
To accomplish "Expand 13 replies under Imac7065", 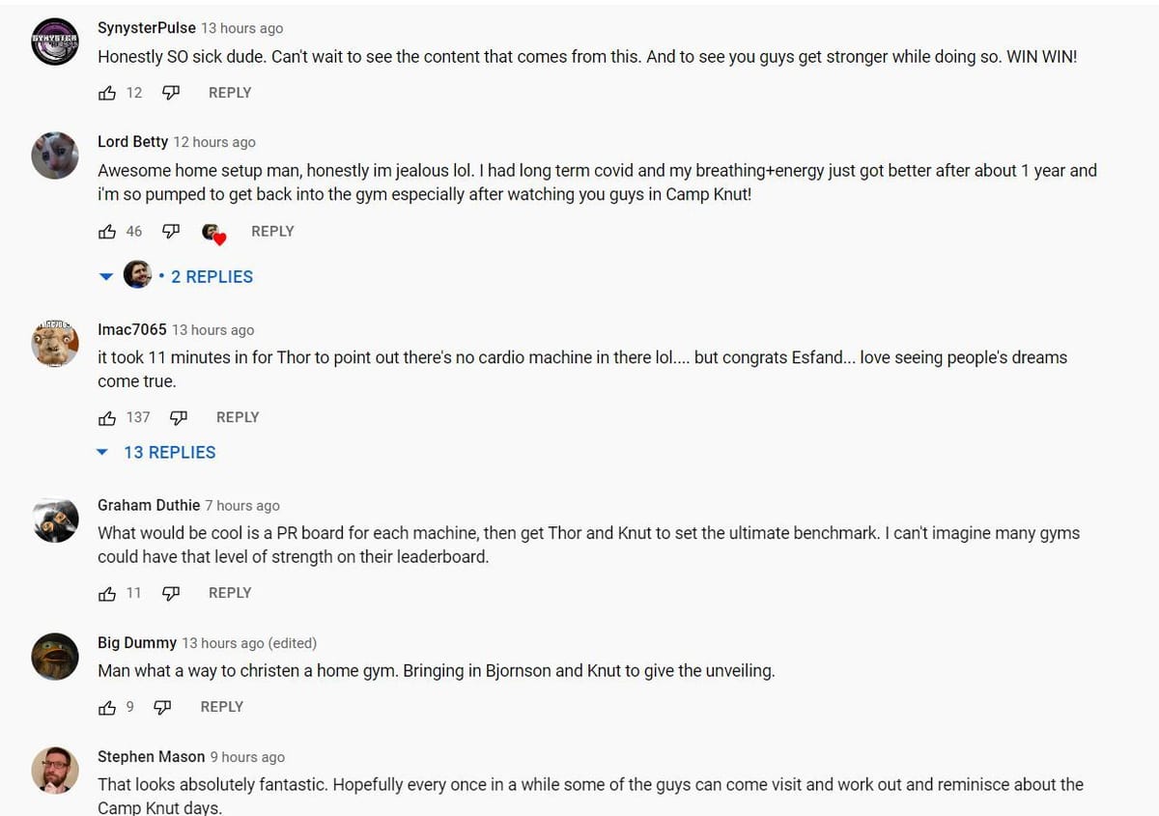I will [x=169, y=453].
